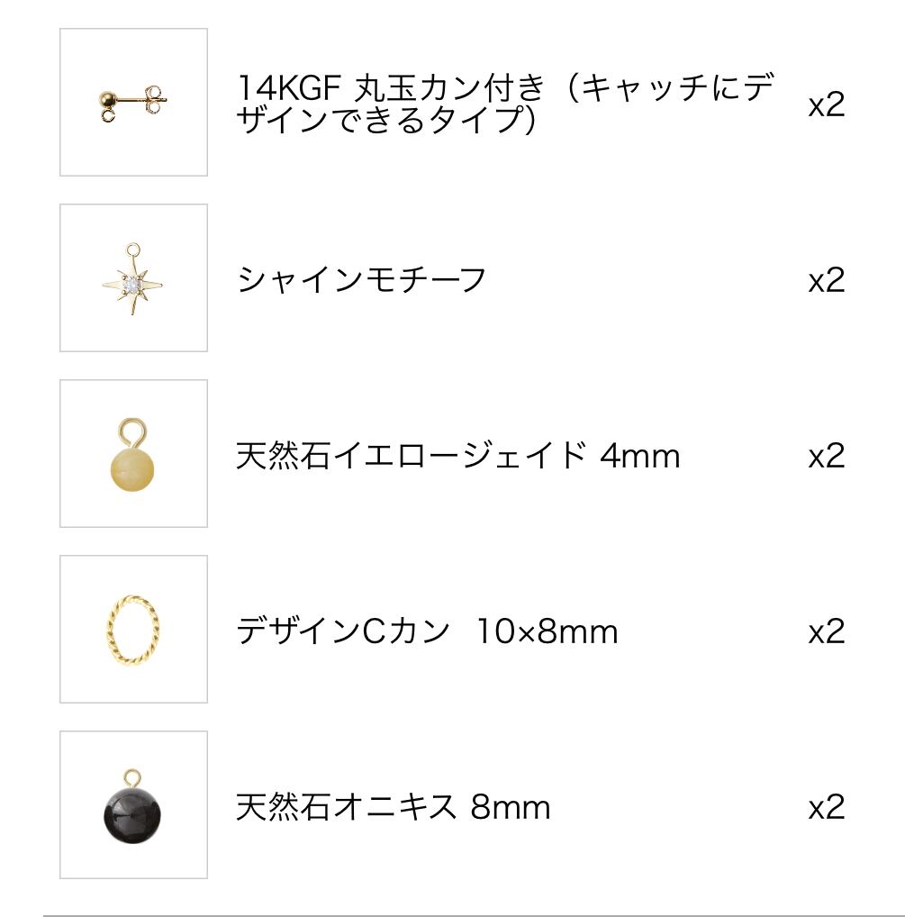Image resolution: width=905 pixels, height=917 pixels.
Task: Click the x2 quantity for シャインモチーフ
Action: coord(826,280)
